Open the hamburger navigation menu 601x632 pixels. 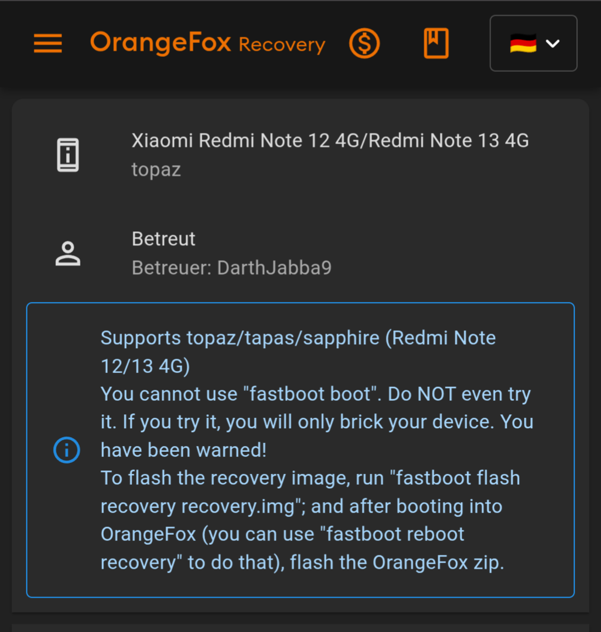click(x=48, y=43)
